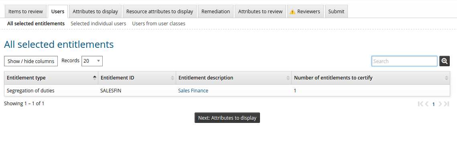Sort by Entitlement description column arrows
Image resolution: width=457 pixels, height=145 pixels.
click(x=288, y=78)
